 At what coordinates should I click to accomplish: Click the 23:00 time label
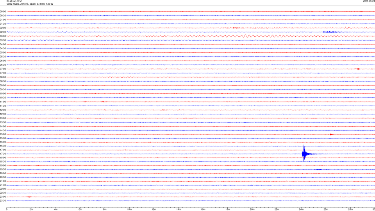3,197
